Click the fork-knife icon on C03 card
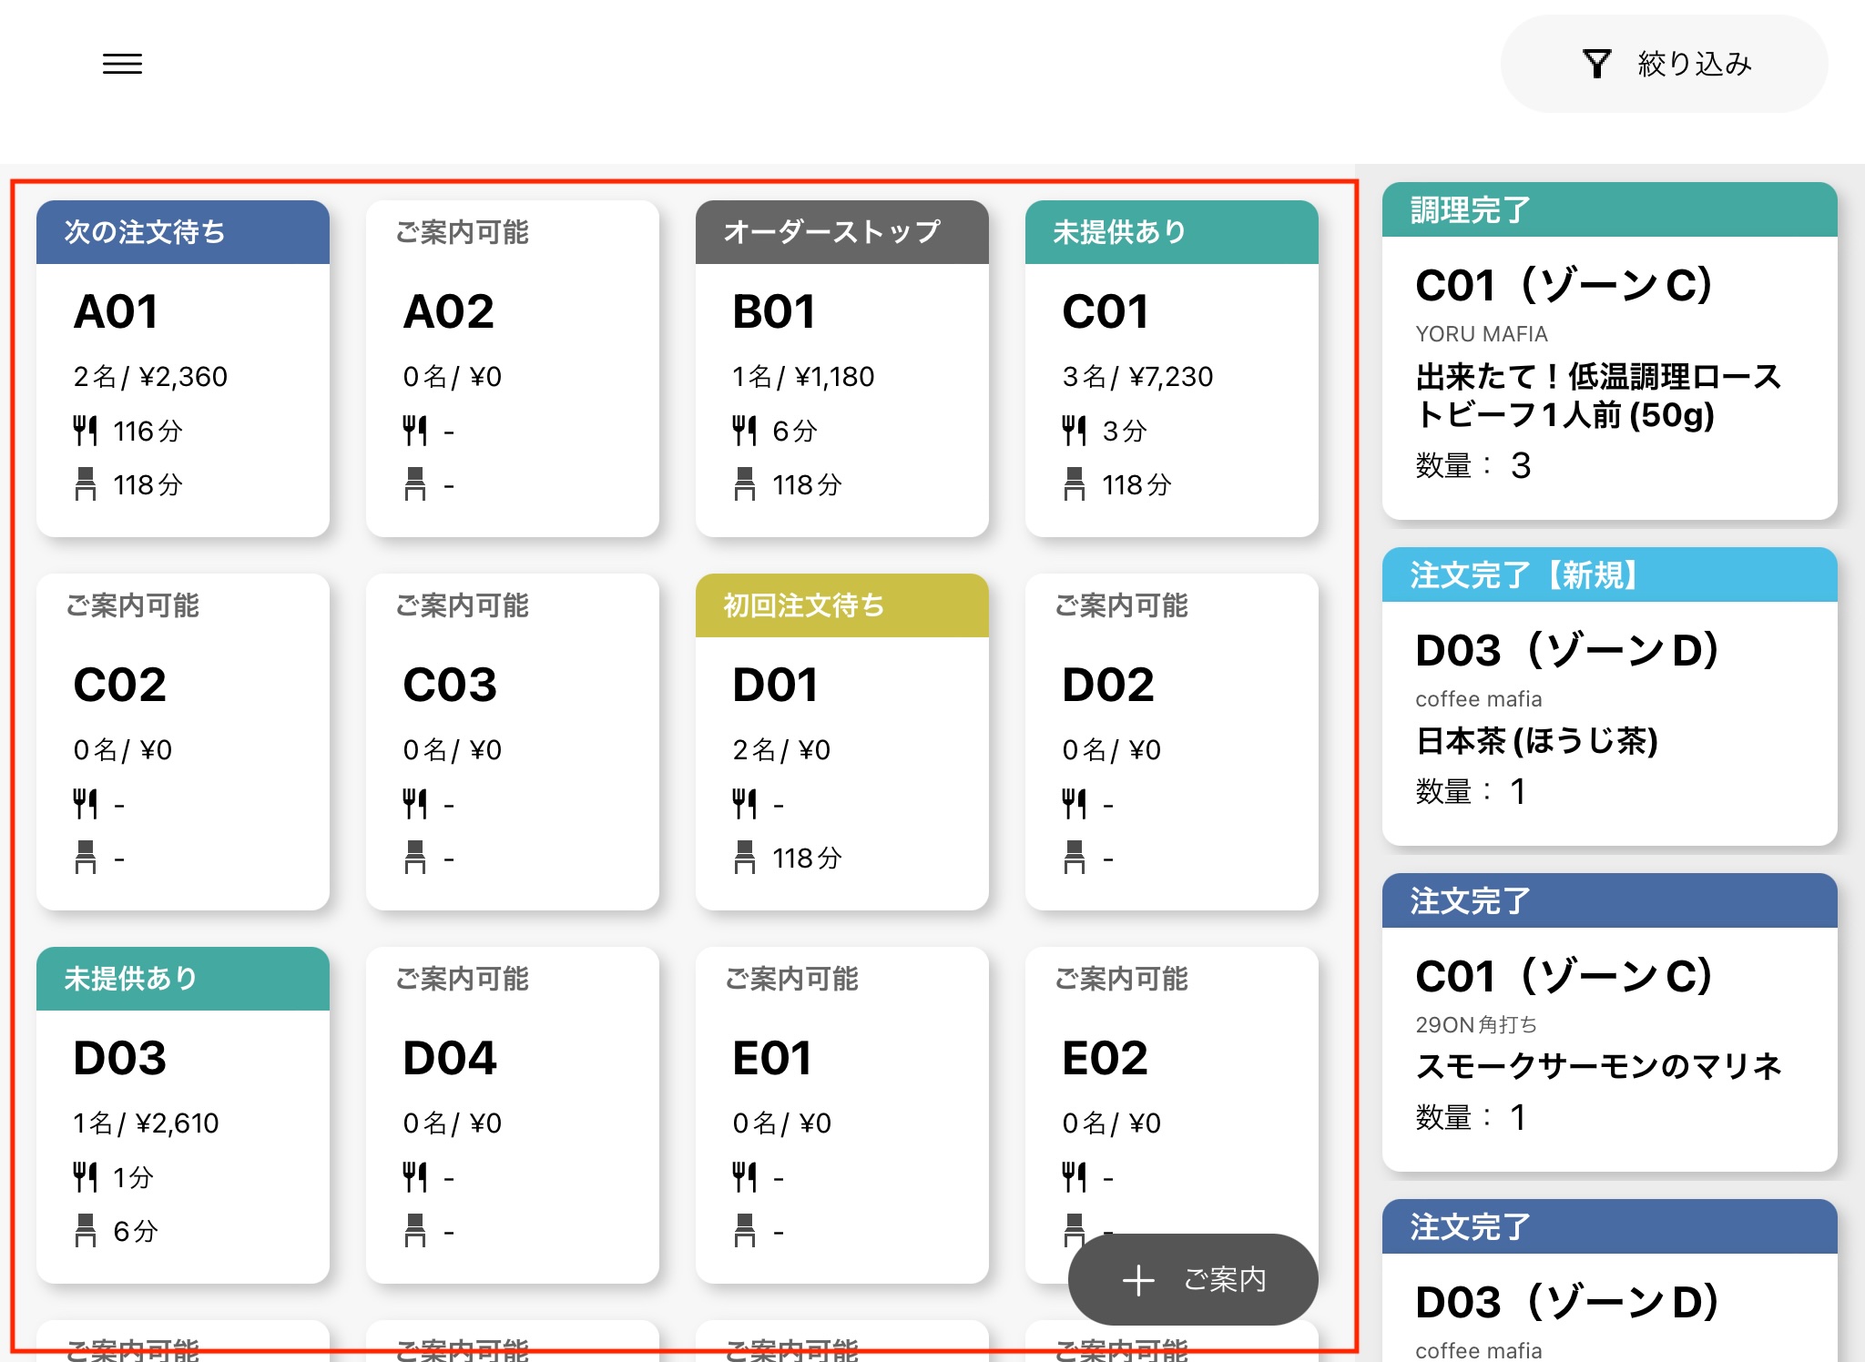The height and width of the screenshot is (1362, 1865). pos(415,804)
